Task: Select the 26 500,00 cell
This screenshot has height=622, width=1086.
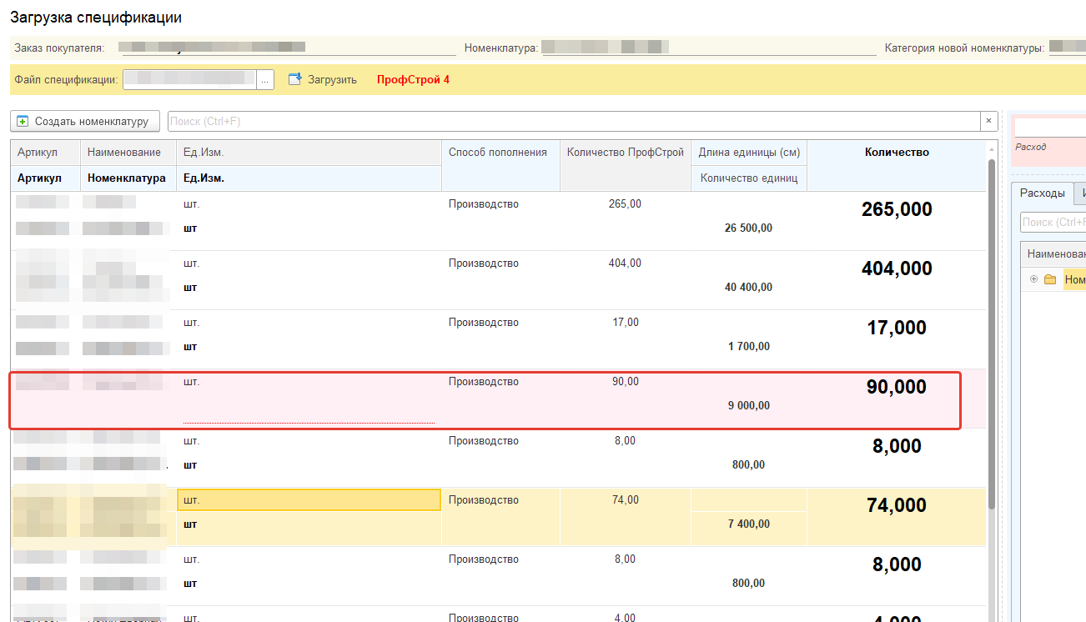Action: (x=749, y=228)
